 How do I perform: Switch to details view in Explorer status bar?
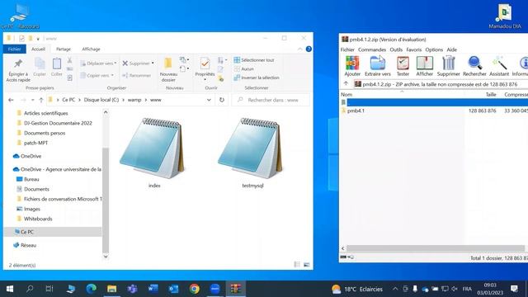point(297,265)
